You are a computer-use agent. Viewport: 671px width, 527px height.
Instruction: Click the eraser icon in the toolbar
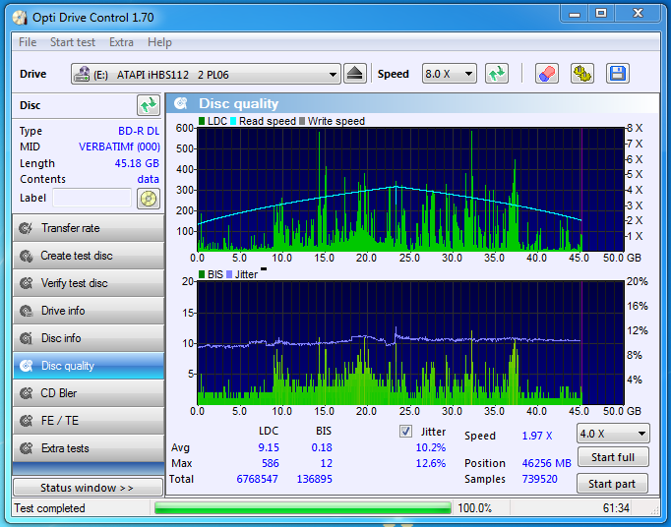(546, 74)
